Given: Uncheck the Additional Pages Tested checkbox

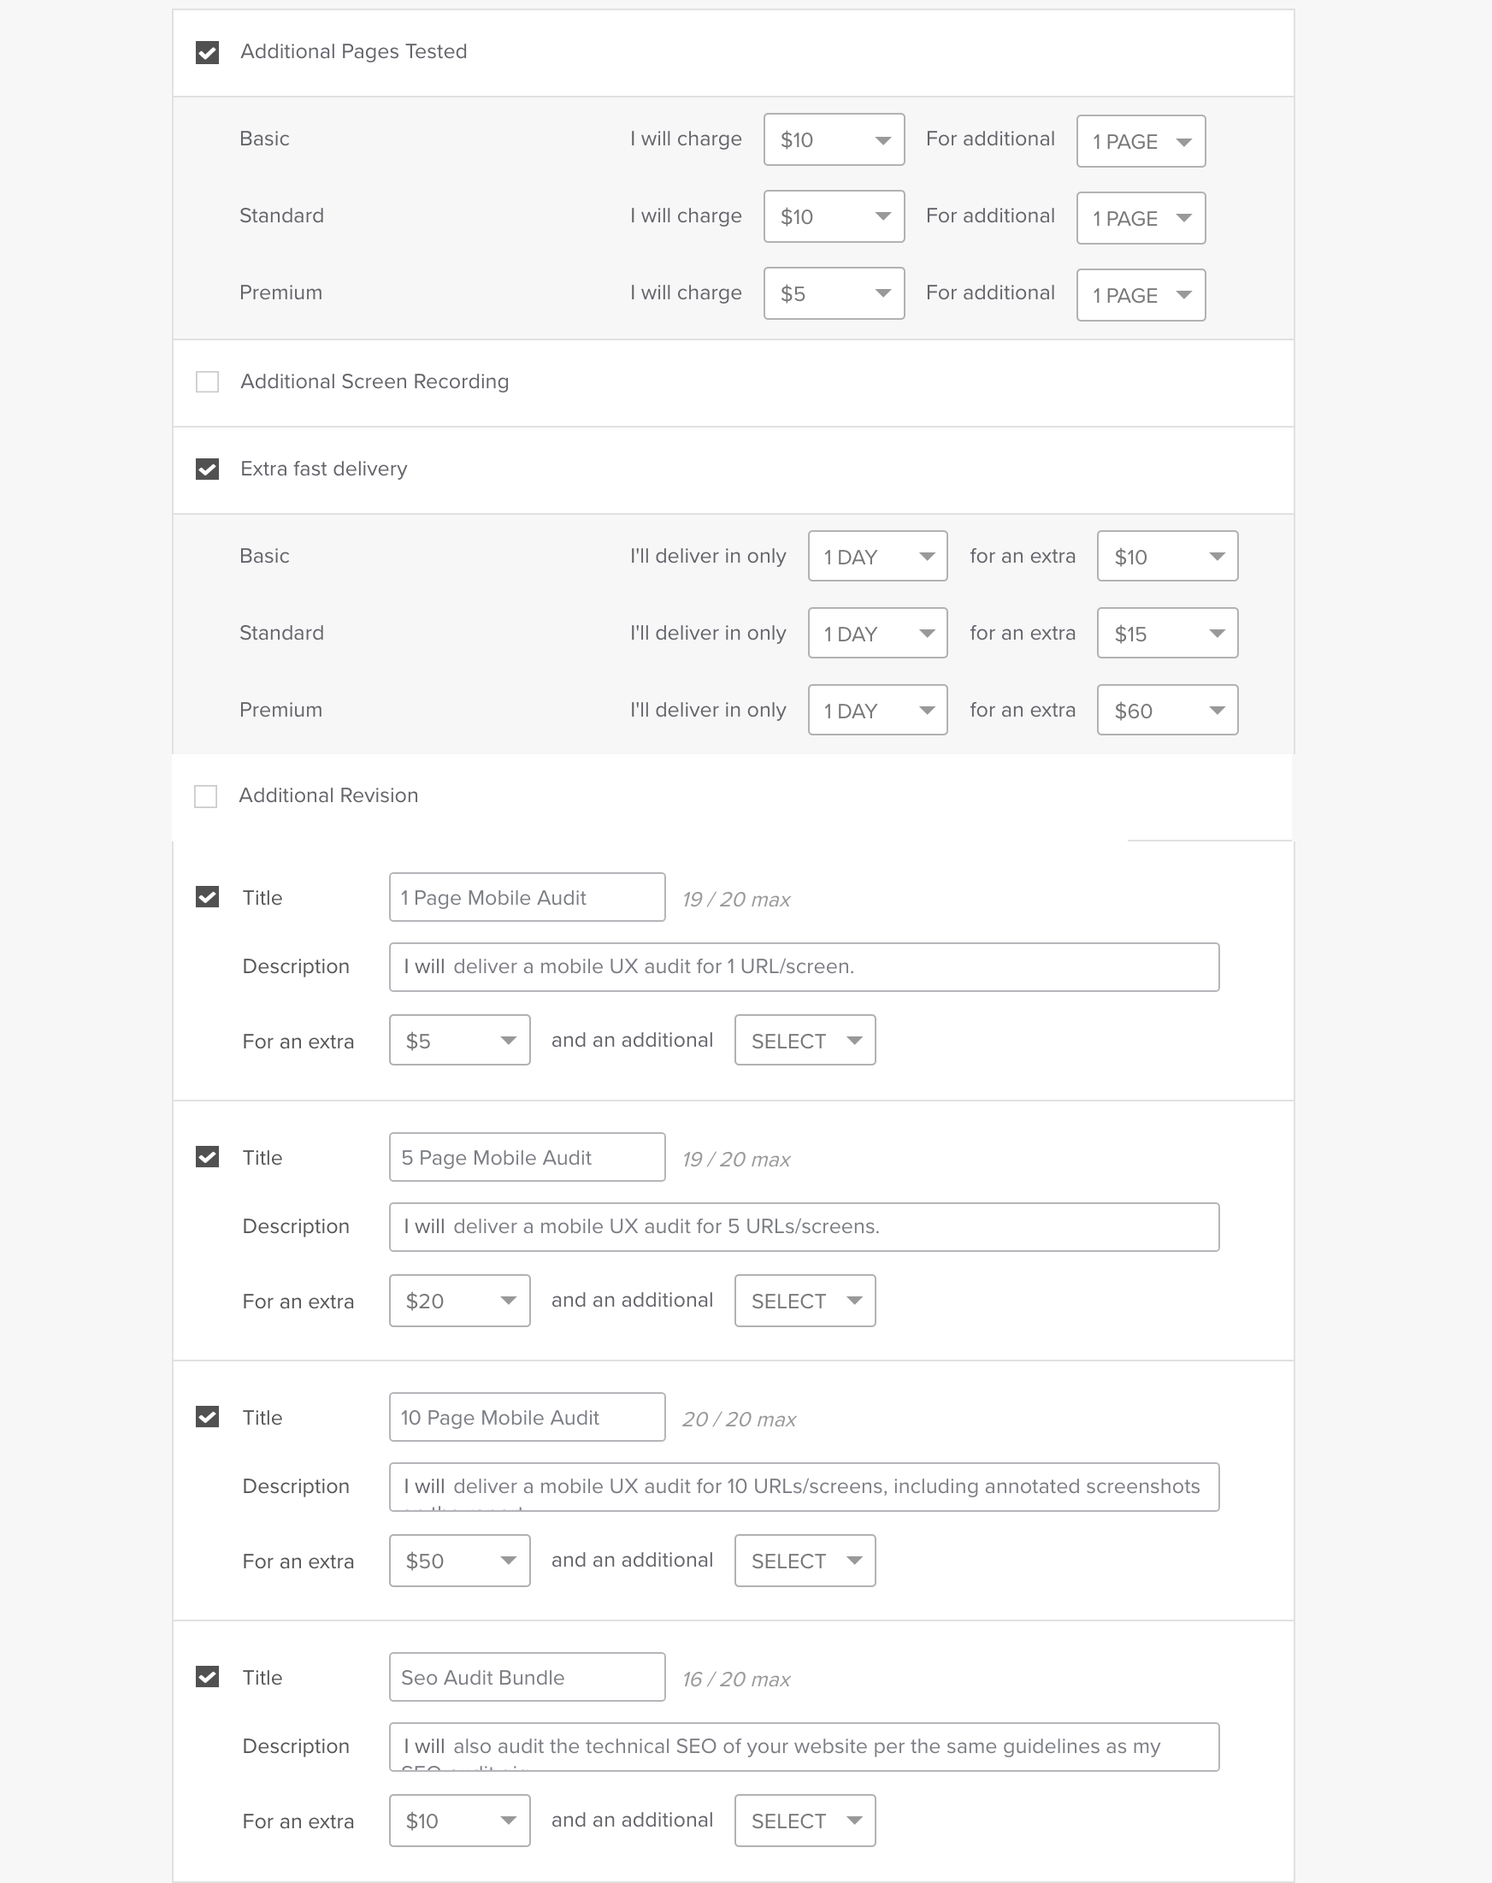Looking at the screenshot, I should (x=207, y=52).
